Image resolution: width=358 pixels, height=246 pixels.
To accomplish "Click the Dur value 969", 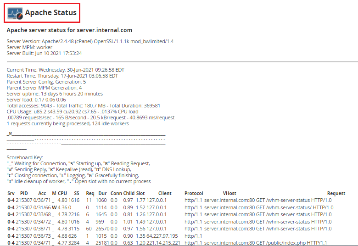I will click(x=100, y=222).
